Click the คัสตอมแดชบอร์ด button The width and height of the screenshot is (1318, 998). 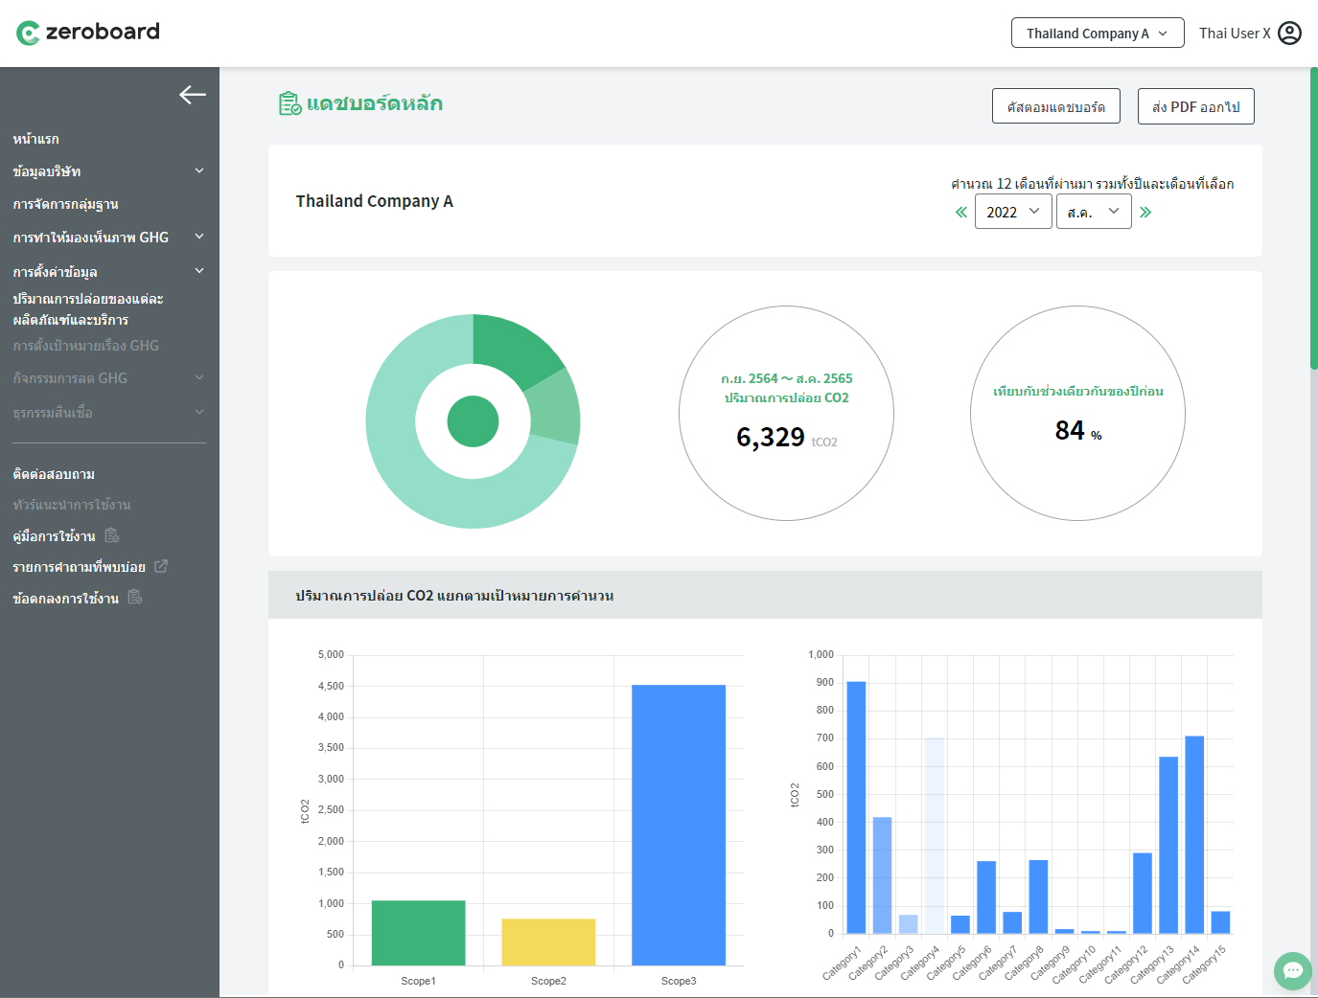coord(1055,107)
